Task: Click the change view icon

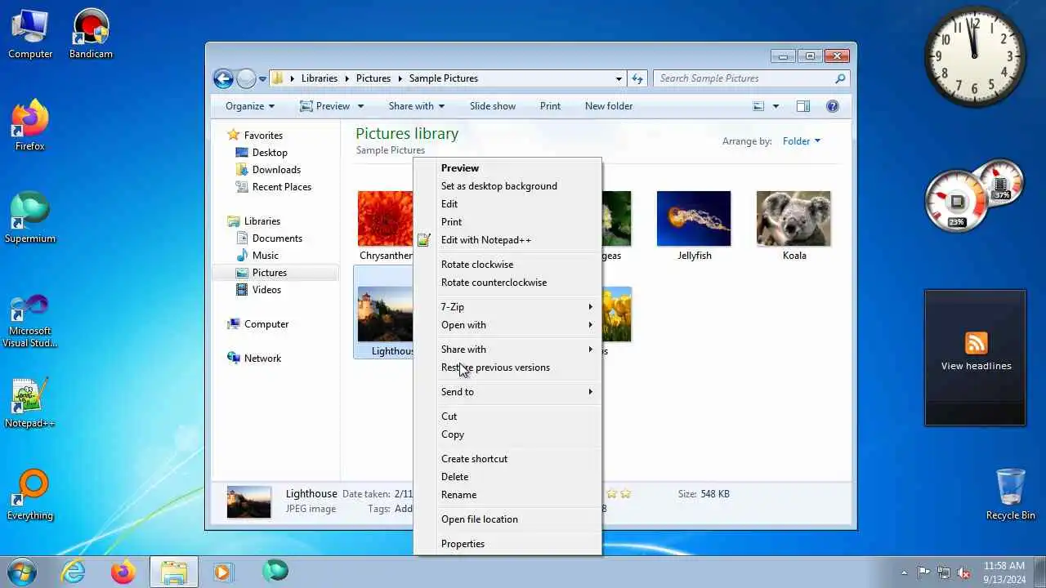Action: point(758,106)
